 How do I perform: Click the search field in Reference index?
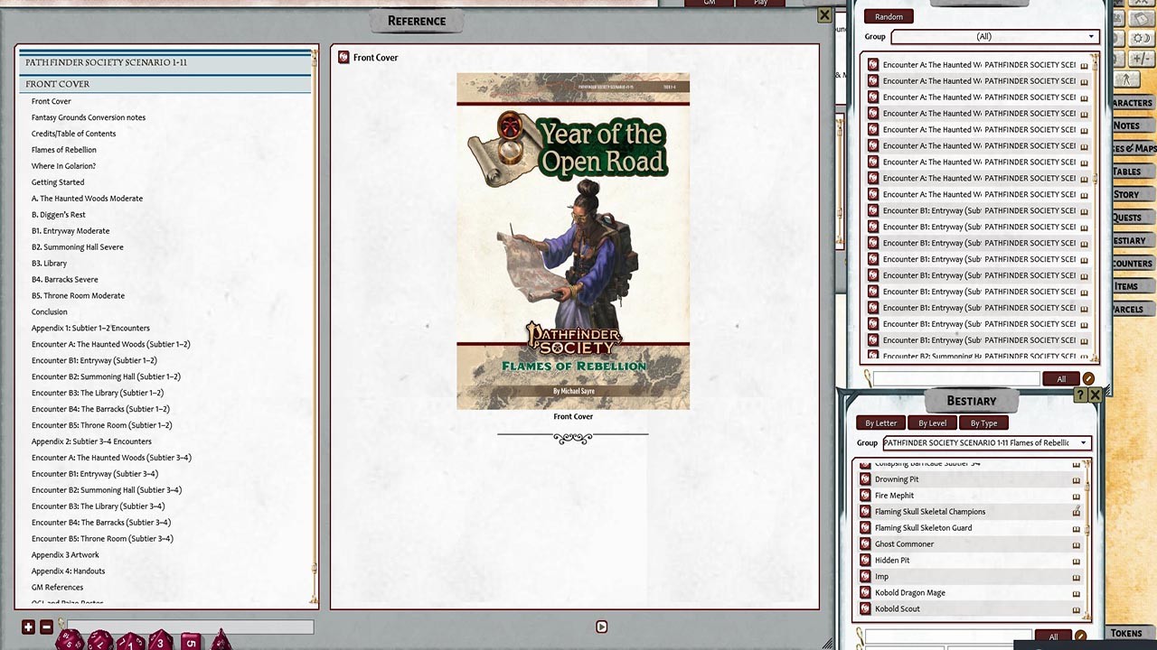click(190, 627)
